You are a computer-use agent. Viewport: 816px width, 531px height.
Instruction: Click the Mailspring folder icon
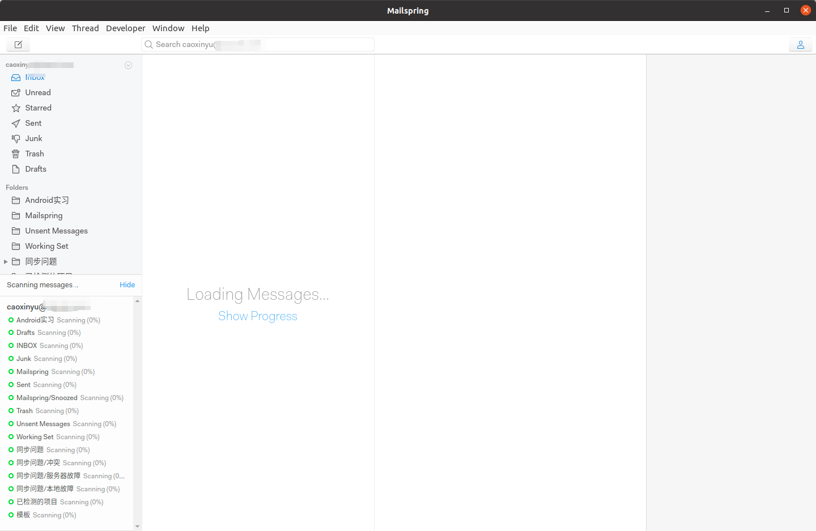click(x=16, y=215)
